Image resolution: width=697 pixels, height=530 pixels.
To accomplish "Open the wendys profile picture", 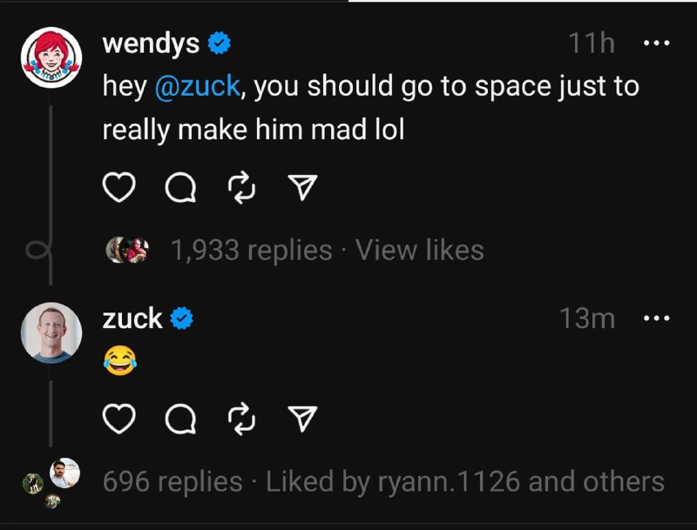I will [x=51, y=57].
